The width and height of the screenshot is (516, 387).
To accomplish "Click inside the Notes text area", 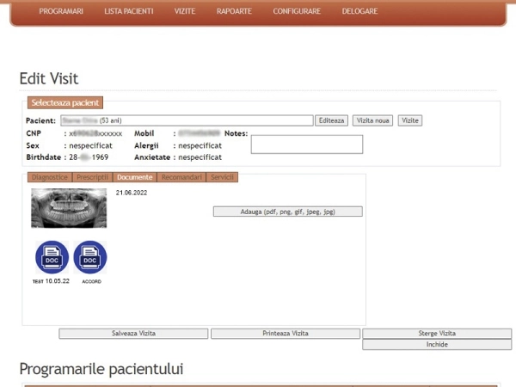I will (307, 144).
